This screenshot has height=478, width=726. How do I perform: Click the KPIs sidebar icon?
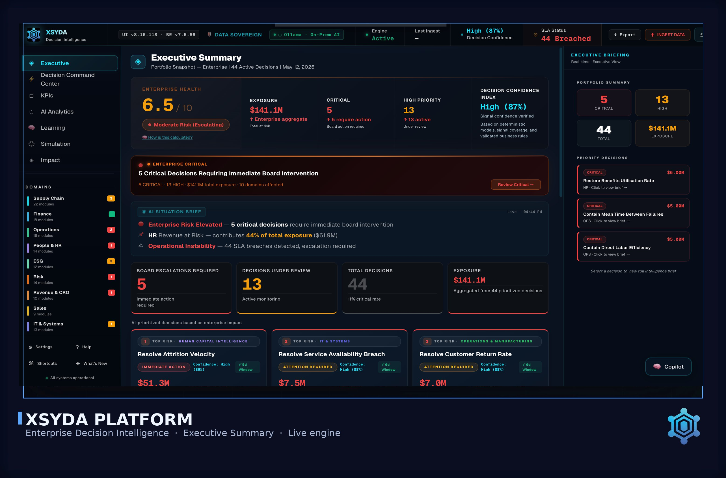tap(31, 96)
